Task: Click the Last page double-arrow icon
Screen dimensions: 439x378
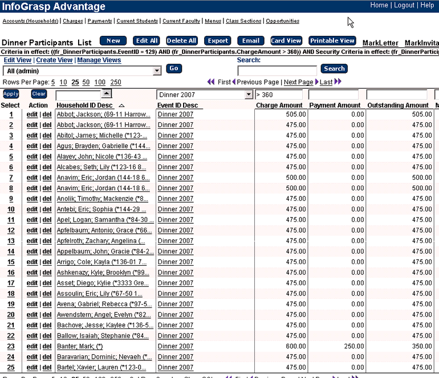Action: (x=338, y=81)
